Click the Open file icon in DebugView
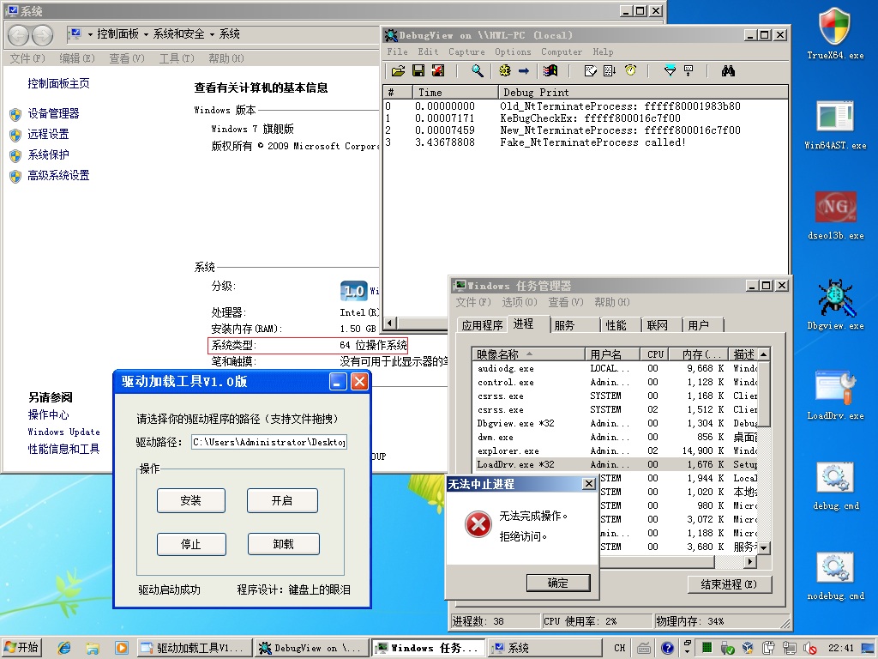Screen dimensions: 878x659 click(x=398, y=71)
